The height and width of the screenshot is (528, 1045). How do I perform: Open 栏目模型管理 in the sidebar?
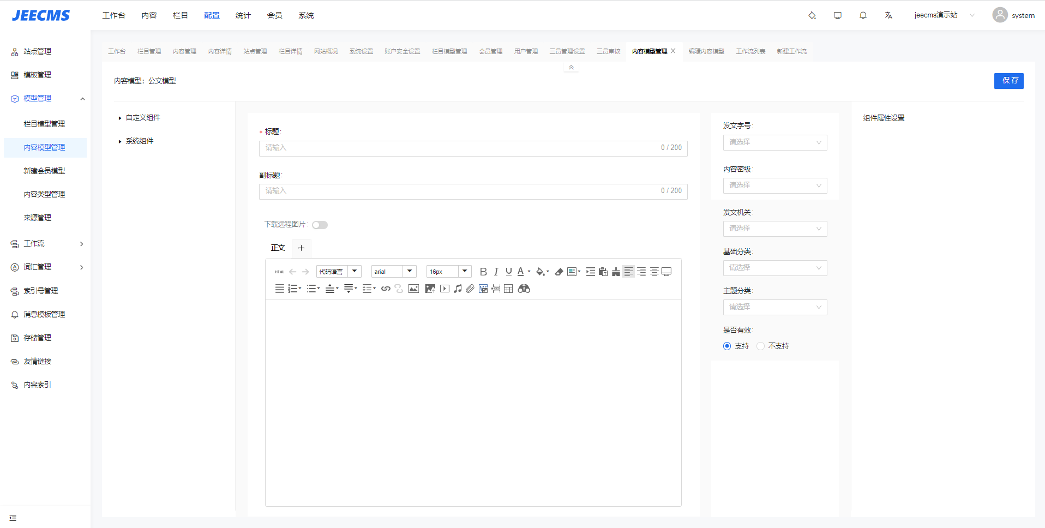pos(44,124)
